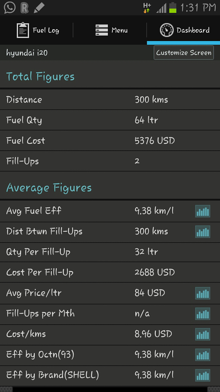Open the Cost/kms chart icon
220x392 pixels.
(203, 334)
